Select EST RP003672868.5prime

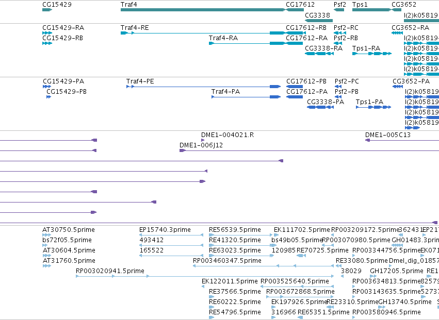tap(300, 297)
